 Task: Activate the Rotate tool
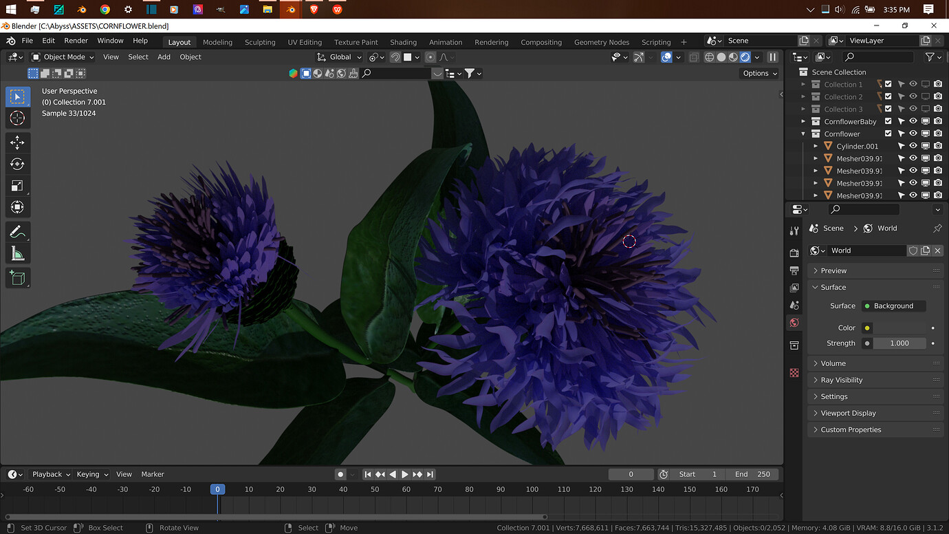click(x=18, y=164)
